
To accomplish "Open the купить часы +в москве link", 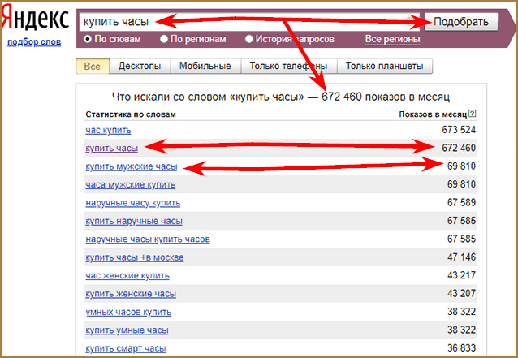I will 135,257.
